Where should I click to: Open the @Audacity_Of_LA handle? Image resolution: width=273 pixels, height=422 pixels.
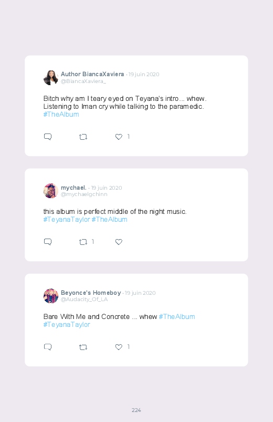84,299
